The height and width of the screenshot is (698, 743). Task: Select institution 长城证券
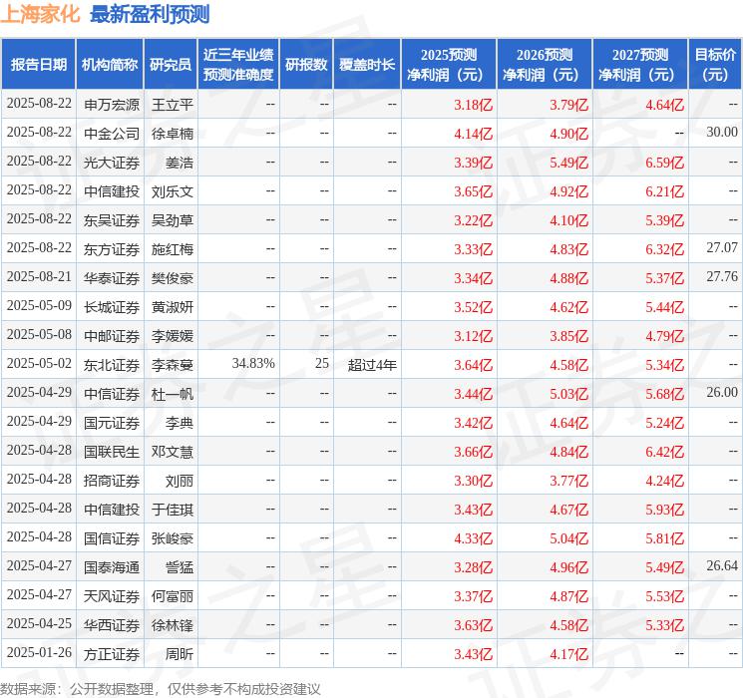(x=112, y=306)
